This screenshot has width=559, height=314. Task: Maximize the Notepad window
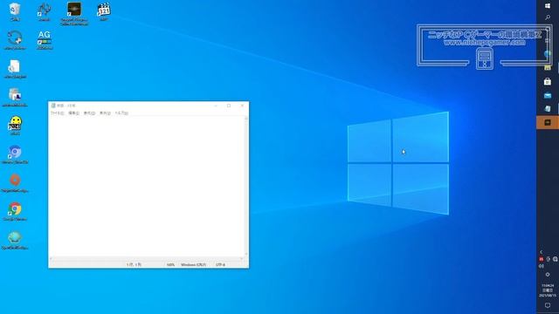(229, 106)
